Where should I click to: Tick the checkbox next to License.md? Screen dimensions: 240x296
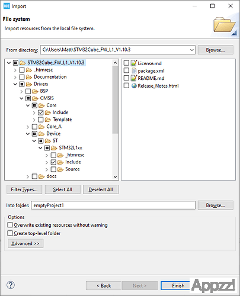[126, 63]
